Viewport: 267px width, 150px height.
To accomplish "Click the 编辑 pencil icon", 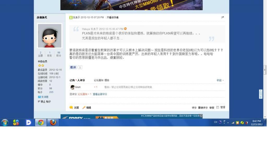I will click(84, 107).
